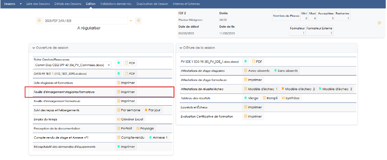Select Modèle d'échec 3

pos(335,89)
